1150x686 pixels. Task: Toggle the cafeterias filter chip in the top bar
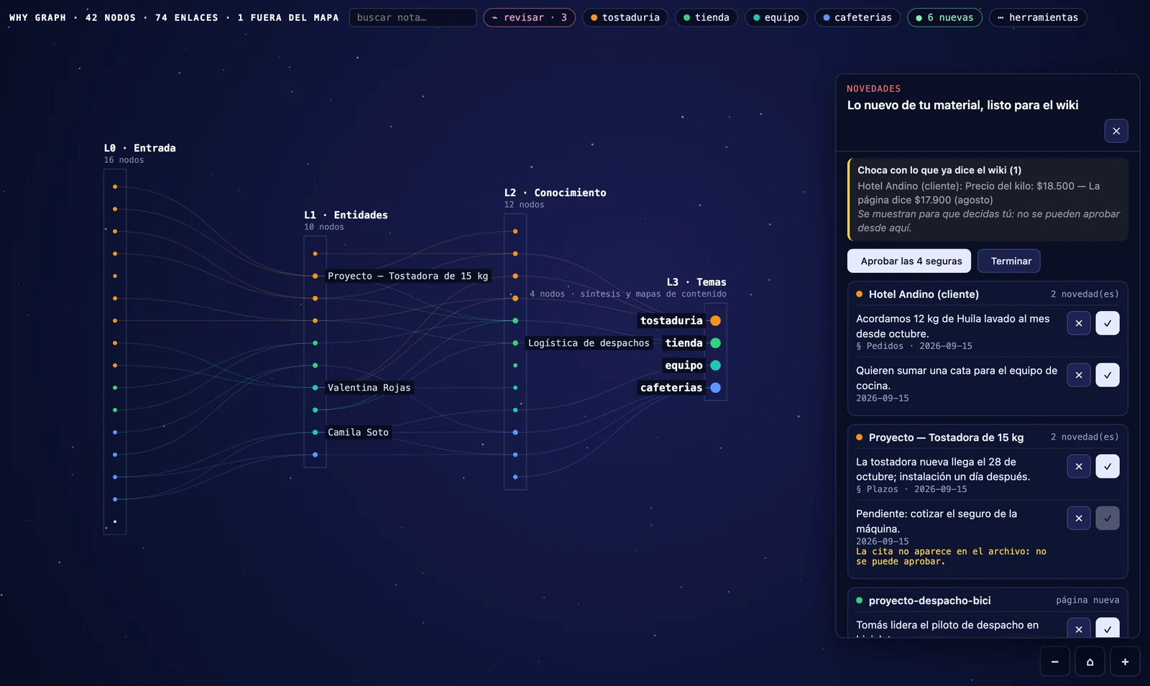click(857, 17)
